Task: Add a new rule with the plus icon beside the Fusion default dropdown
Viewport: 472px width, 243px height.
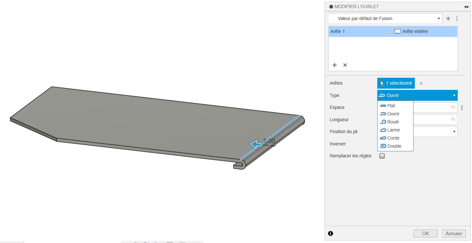Action: click(x=448, y=19)
